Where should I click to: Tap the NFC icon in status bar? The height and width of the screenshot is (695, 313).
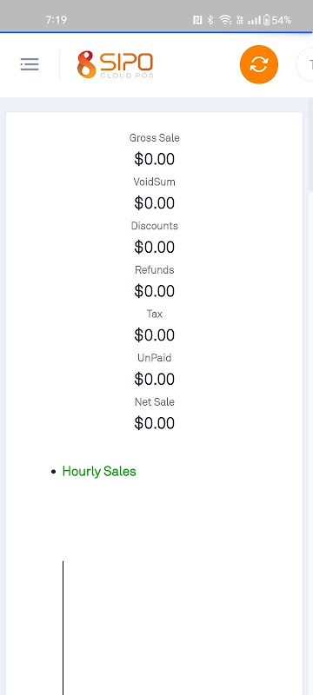[x=197, y=20]
